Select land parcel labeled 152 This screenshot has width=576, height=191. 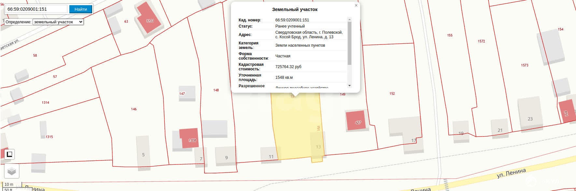click(392, 94)
